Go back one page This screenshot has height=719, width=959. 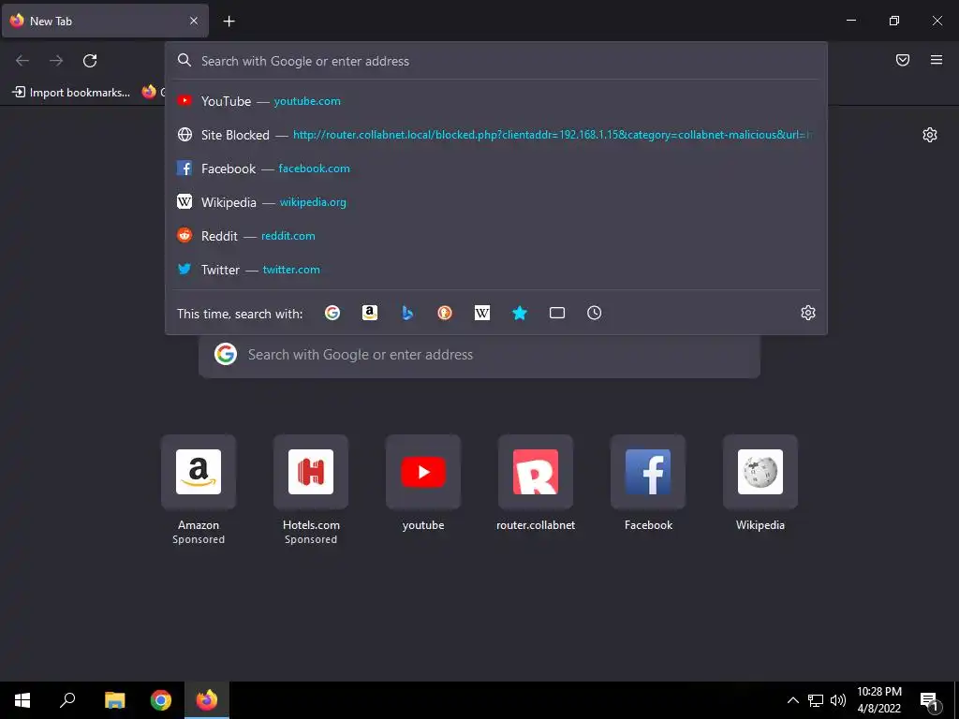[22, 61]
